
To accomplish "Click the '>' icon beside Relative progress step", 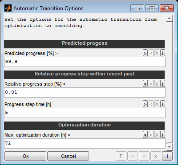I will [x=145, y=84].
